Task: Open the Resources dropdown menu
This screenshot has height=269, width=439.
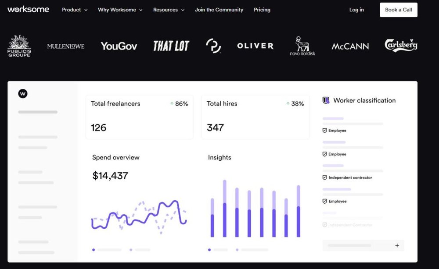Action: point(169,10)
